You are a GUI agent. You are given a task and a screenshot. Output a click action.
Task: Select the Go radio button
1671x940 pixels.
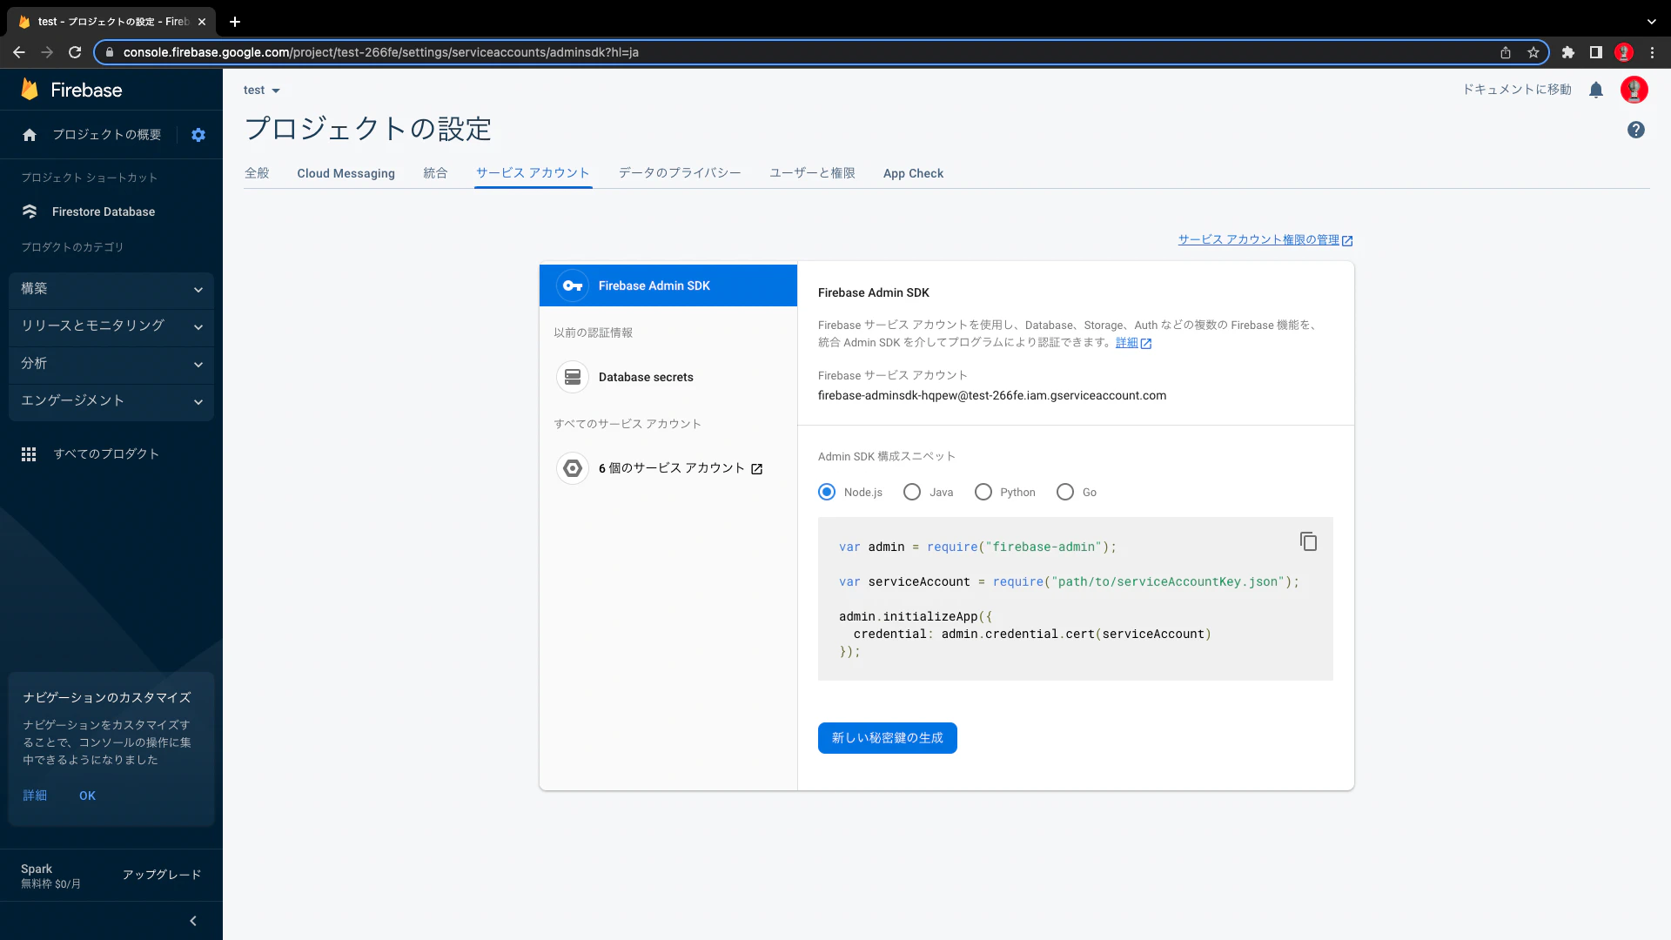(x=1065, y=493)
